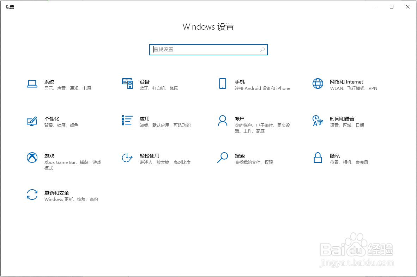Click the magnifier icon in the search box
The height and width of the screenshot is (277, 417).
point(262,50)
